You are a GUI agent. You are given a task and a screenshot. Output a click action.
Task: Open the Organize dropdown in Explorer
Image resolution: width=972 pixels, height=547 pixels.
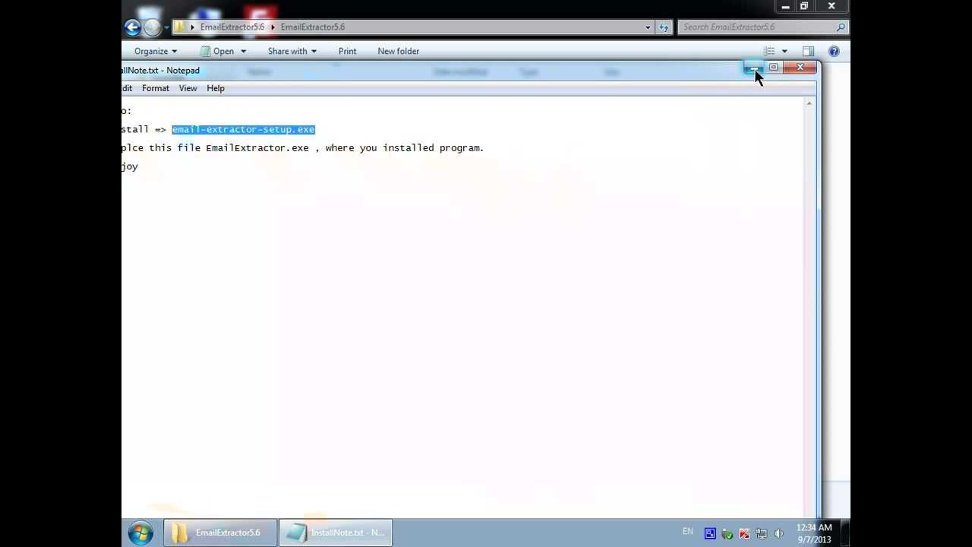pos(156,51)
